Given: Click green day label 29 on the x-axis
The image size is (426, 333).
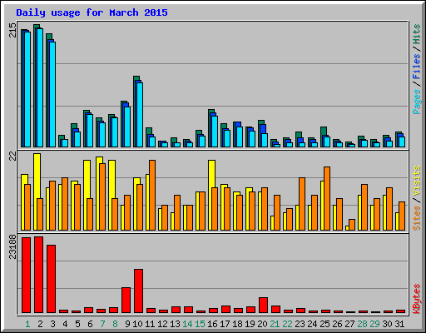Looking at the screenshot, I should pyautogui.click(x=374, y=324).
